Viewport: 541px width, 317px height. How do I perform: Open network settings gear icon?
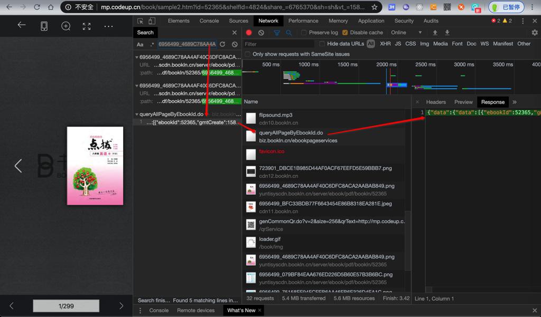coord(535,32)
